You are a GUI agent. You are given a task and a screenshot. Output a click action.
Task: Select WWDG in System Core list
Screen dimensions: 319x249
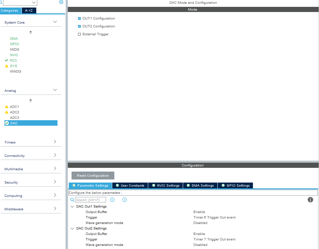(15, 72)
